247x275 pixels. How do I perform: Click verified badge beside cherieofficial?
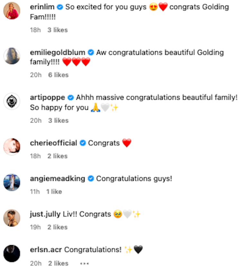(x=83, y=143)
